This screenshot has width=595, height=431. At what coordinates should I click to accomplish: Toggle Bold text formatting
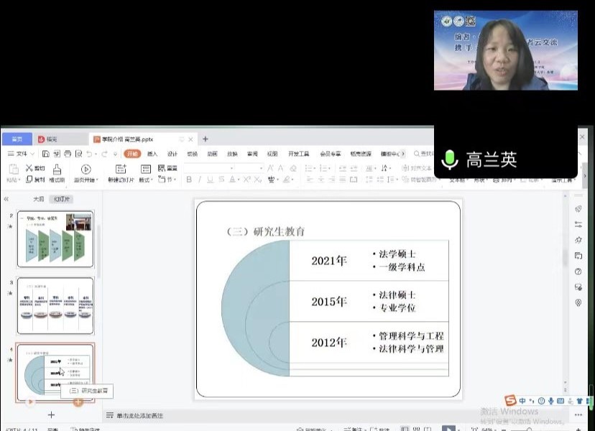point(188,180)
